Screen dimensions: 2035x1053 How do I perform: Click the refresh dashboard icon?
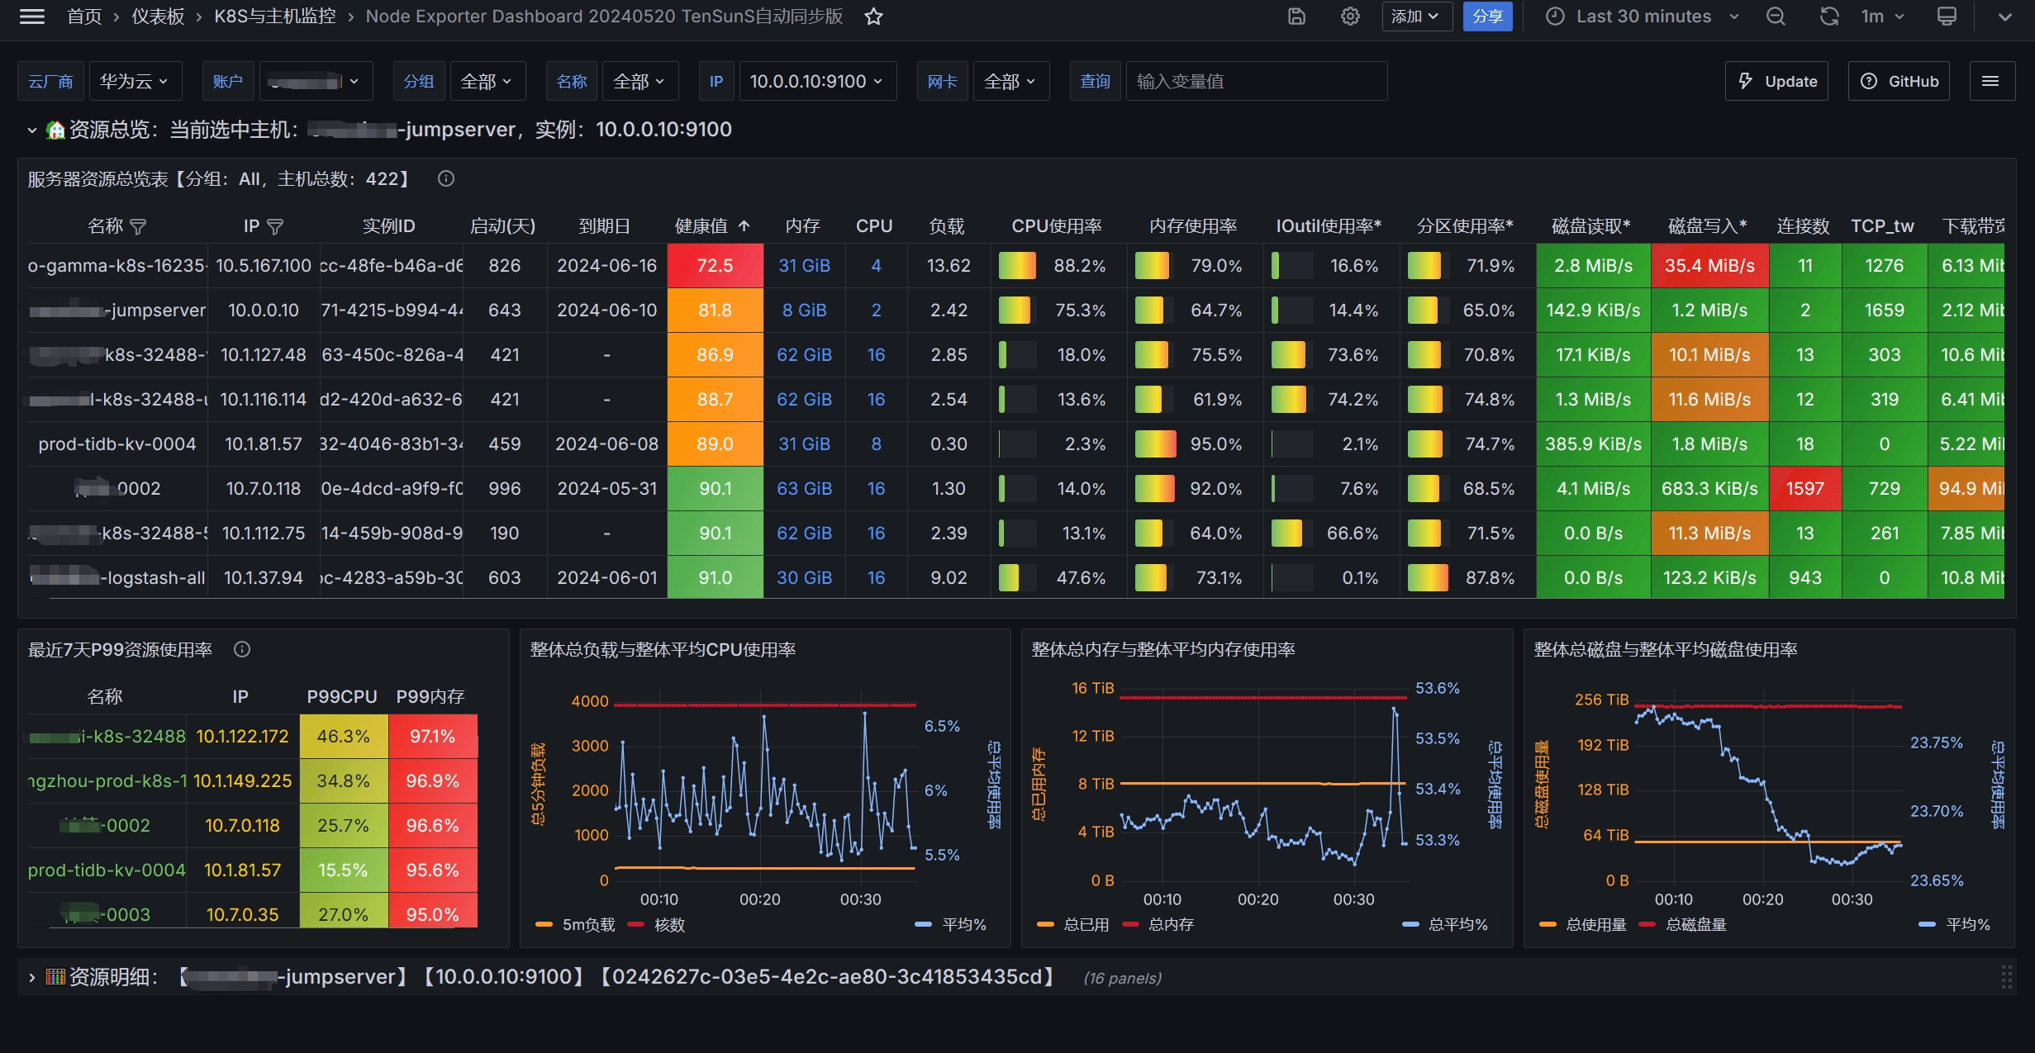[1829, 17]
